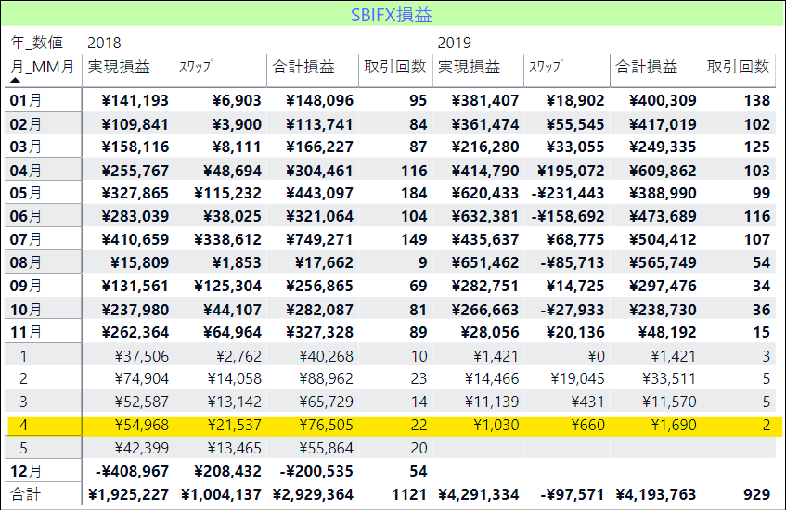Expand the 07月 row
Screen dimensions: 786x510
[x=26, y=239]
